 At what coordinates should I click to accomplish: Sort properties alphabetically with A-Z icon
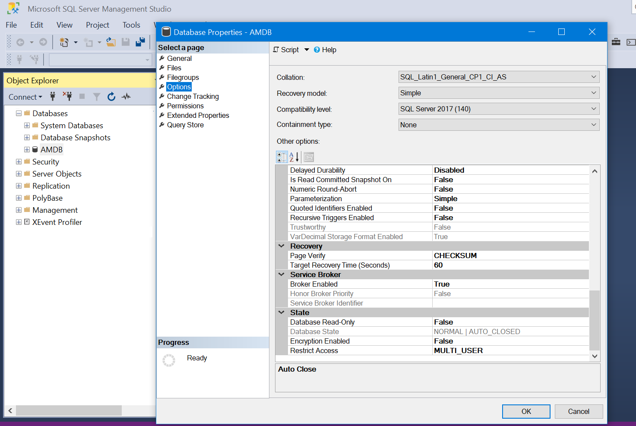pyautogui.click(x=294, y=157)
